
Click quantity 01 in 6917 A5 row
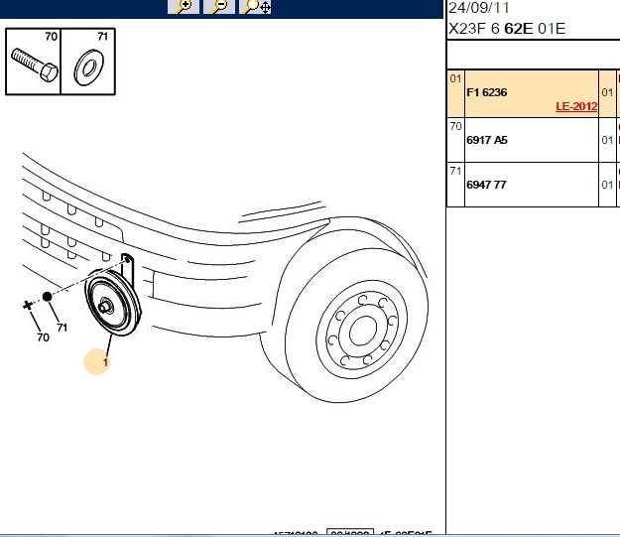[x=607, y=140]
